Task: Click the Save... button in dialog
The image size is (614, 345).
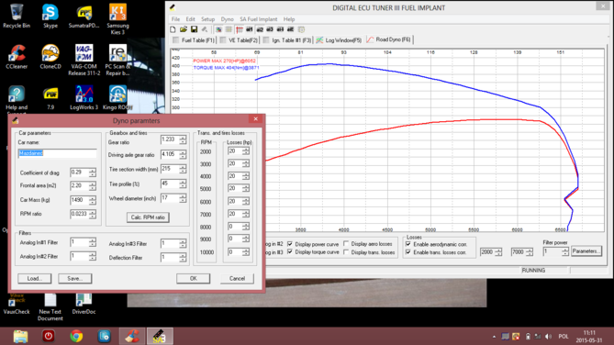Action: click(74, 278)
